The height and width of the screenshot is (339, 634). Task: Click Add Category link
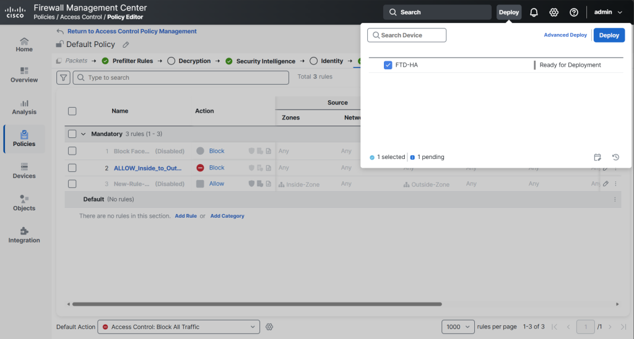click(227, 216)
